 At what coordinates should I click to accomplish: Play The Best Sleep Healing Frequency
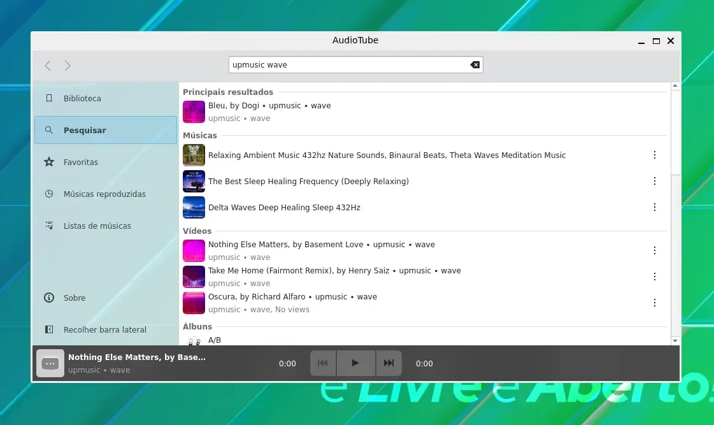click(424, 182)
